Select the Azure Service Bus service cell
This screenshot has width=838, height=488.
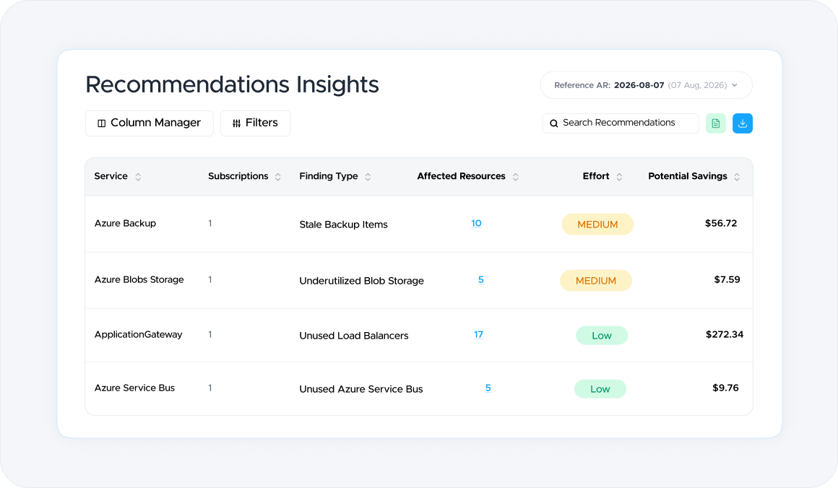pos(134,388)
